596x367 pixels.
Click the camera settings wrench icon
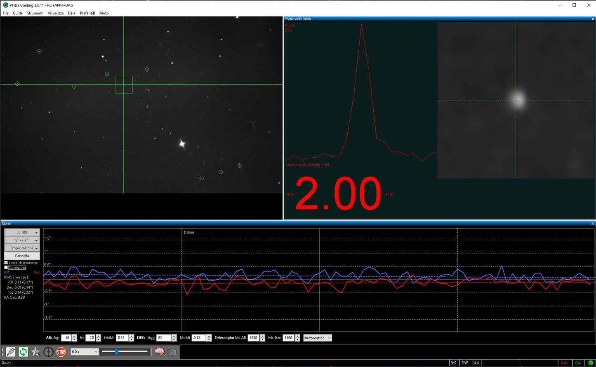click(172, 352)
